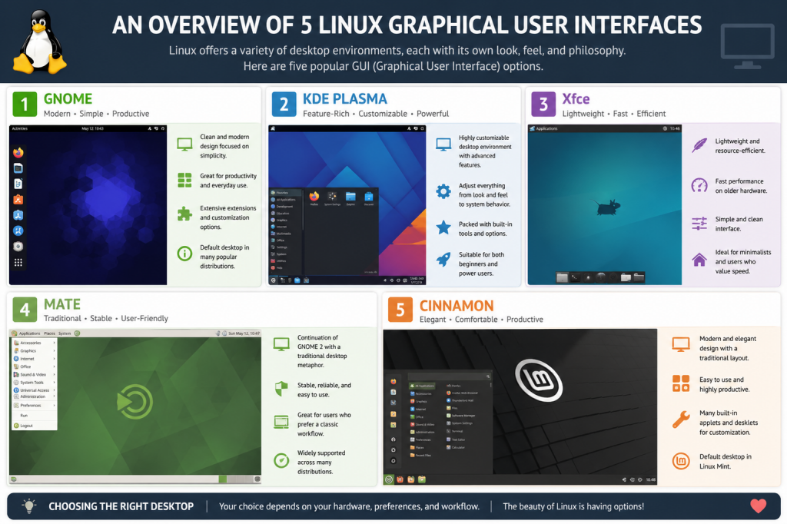The image size is (787, 524).
Task: Choose Logout in the MATE menu
Action: pyautogui.click(x=34, y=426)
